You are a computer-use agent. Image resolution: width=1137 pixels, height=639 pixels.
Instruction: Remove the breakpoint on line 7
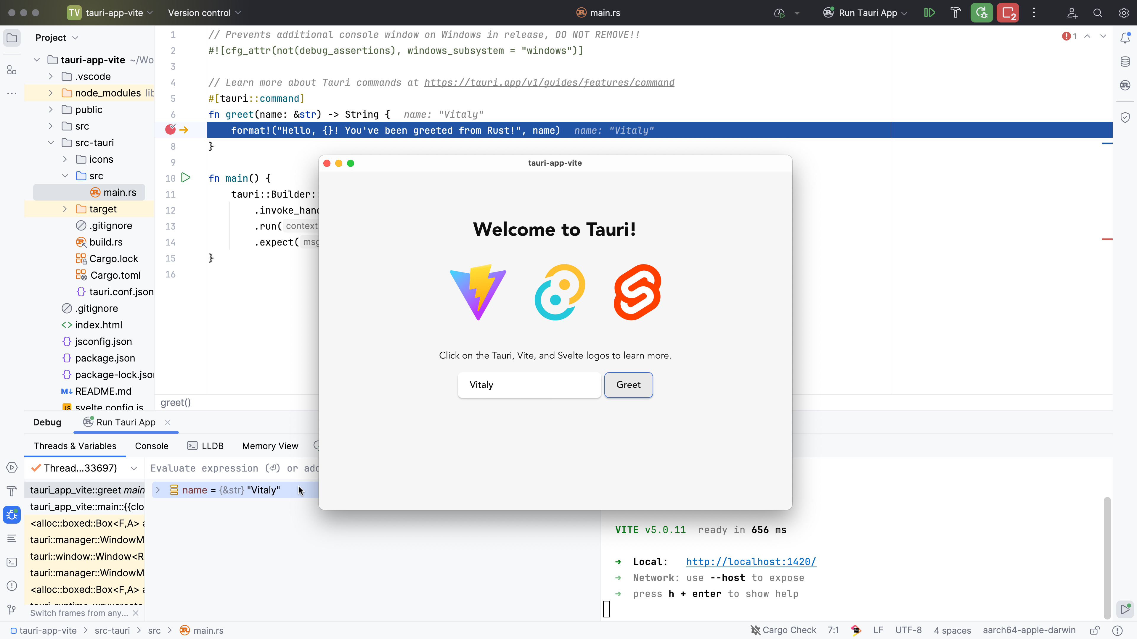point(170,129)
